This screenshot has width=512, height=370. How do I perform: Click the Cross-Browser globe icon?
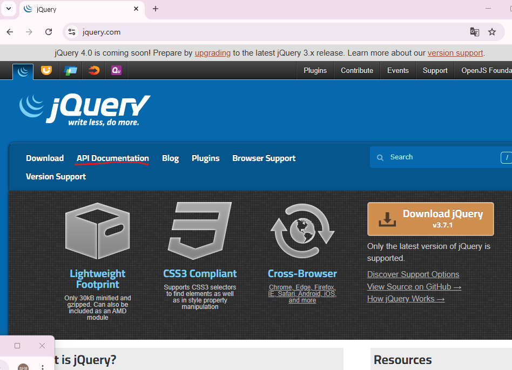[x=302, y=231]
